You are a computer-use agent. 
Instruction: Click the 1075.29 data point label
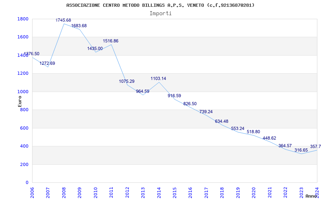(x=127, y=82)
